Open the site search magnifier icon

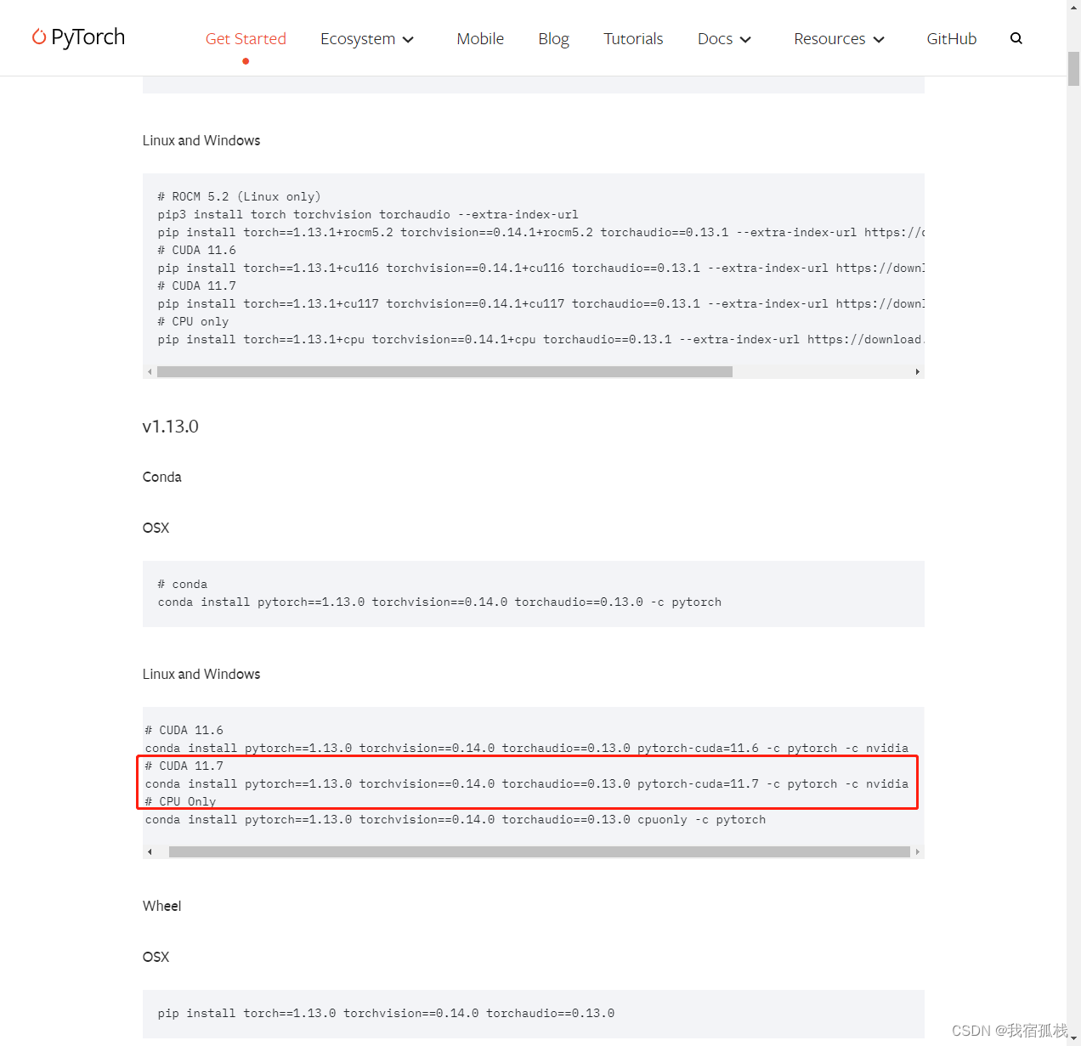click(1016, 38)
